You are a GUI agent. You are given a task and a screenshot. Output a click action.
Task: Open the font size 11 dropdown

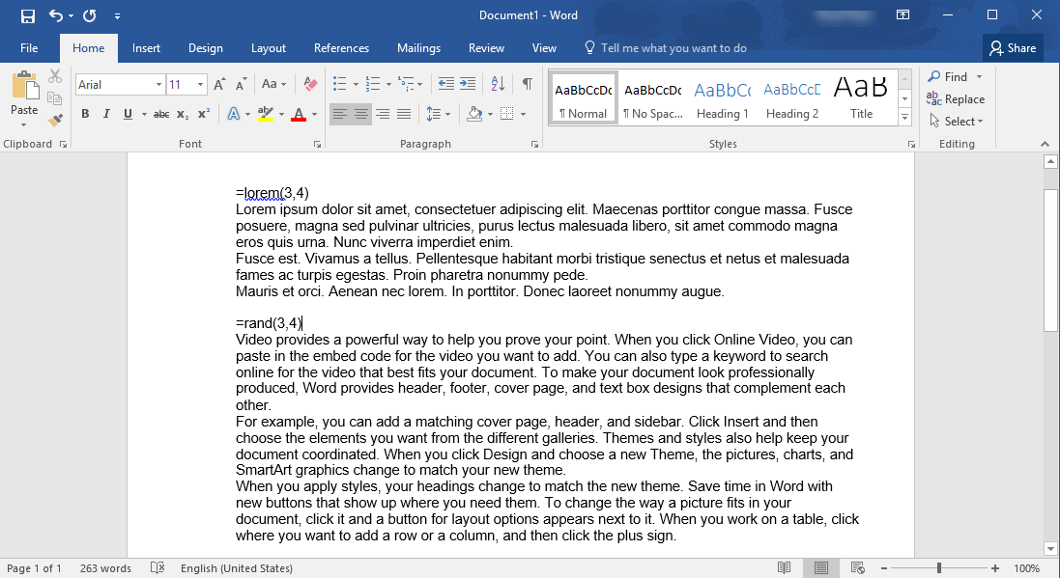(200, 84)
